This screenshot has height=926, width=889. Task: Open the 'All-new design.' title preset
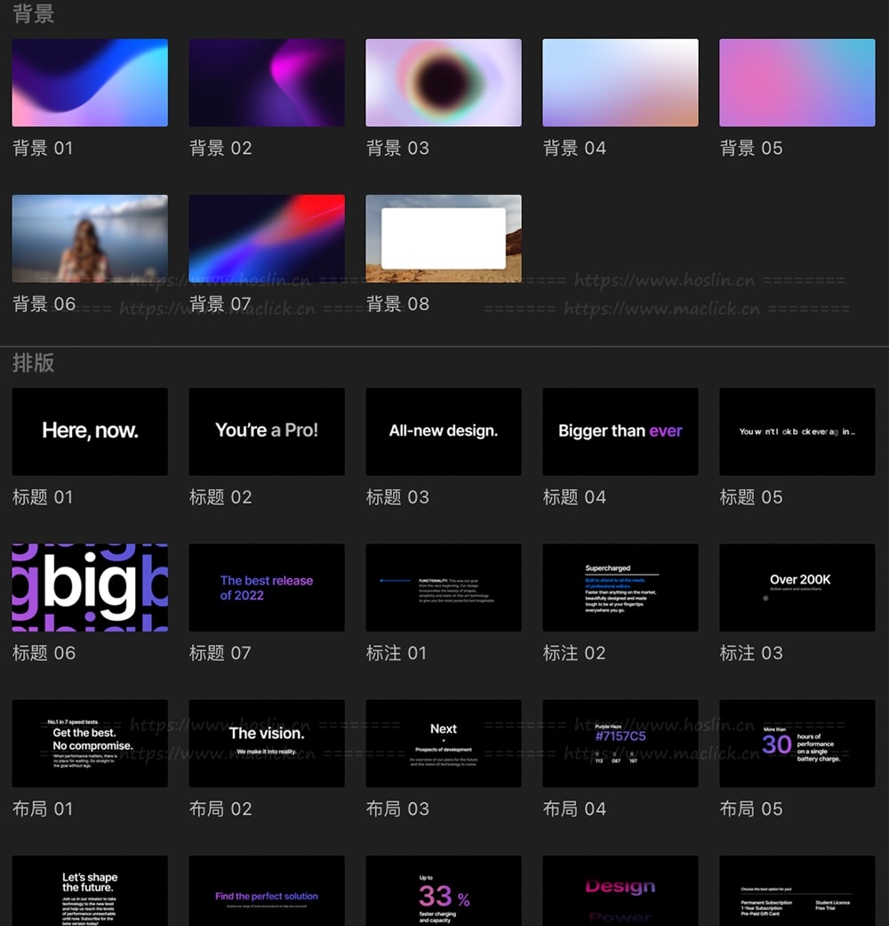pos(444,431)
